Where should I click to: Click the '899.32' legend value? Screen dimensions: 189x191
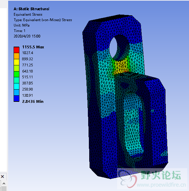(28, 59)
